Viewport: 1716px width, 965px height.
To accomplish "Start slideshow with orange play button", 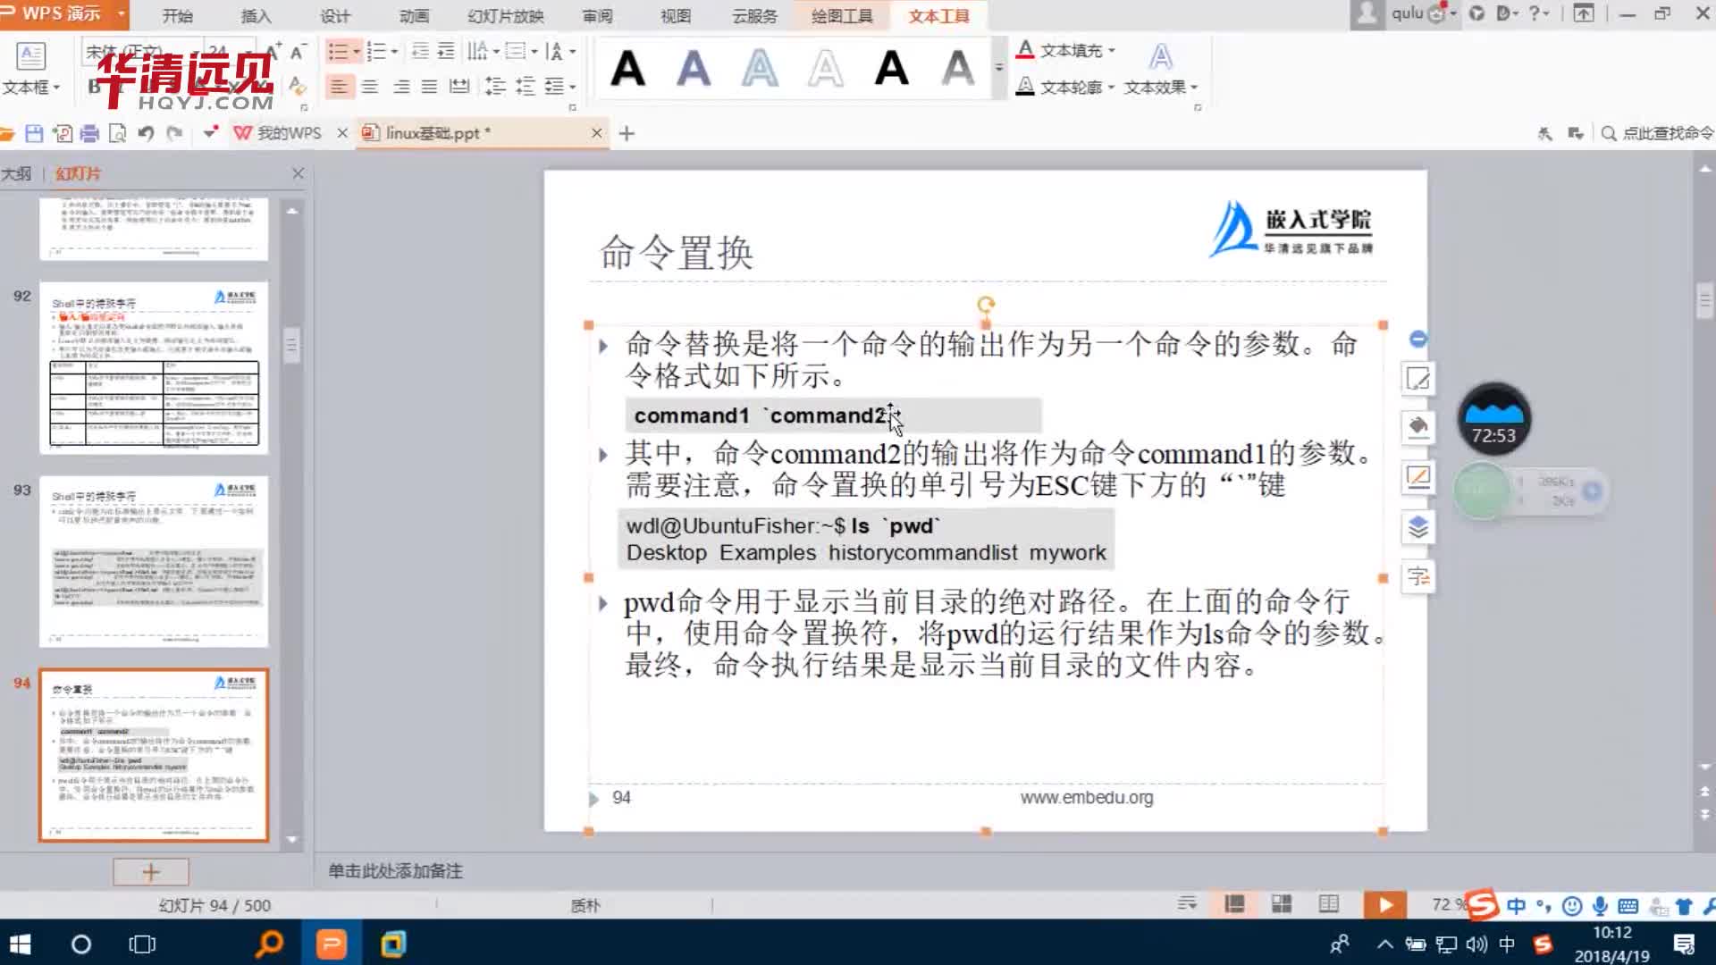I will 1384,904.
